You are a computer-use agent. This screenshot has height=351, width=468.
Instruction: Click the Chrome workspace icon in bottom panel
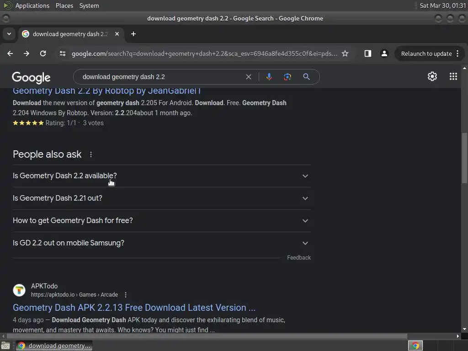point(415,346)
